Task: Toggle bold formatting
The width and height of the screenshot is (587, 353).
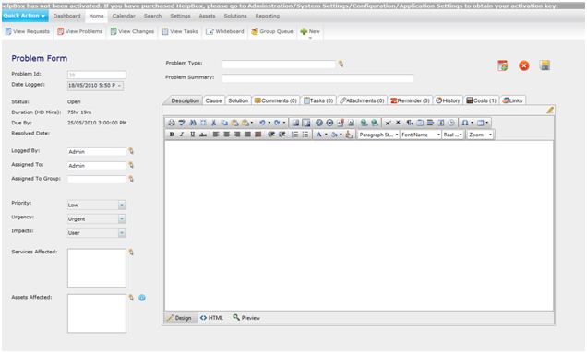Action: [x=172, y=135]
